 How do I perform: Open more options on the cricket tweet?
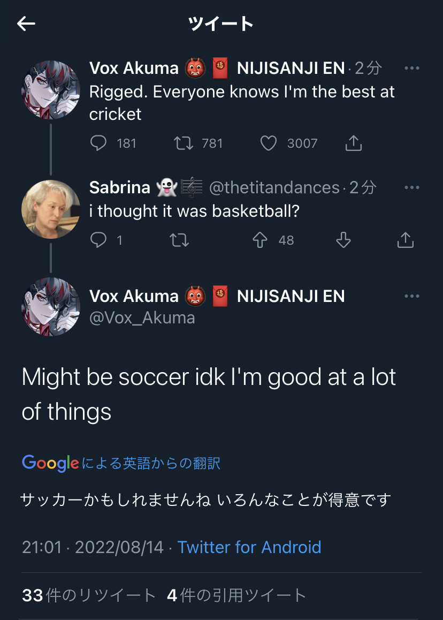411,69
